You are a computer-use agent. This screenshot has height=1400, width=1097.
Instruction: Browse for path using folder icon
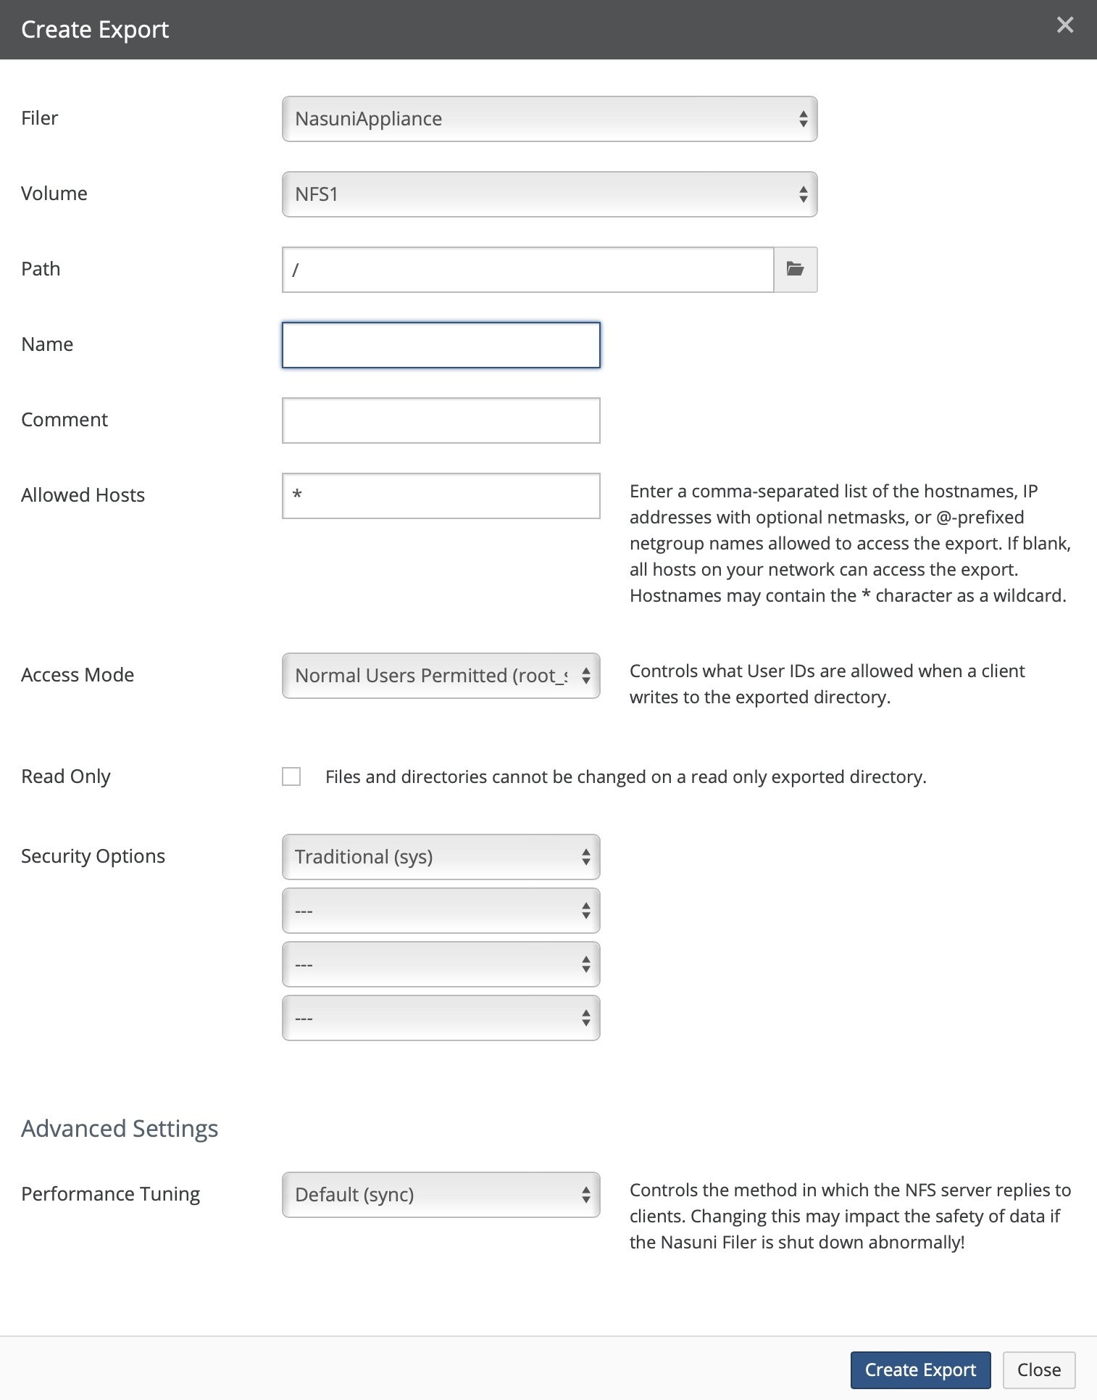tap(796, 270)
